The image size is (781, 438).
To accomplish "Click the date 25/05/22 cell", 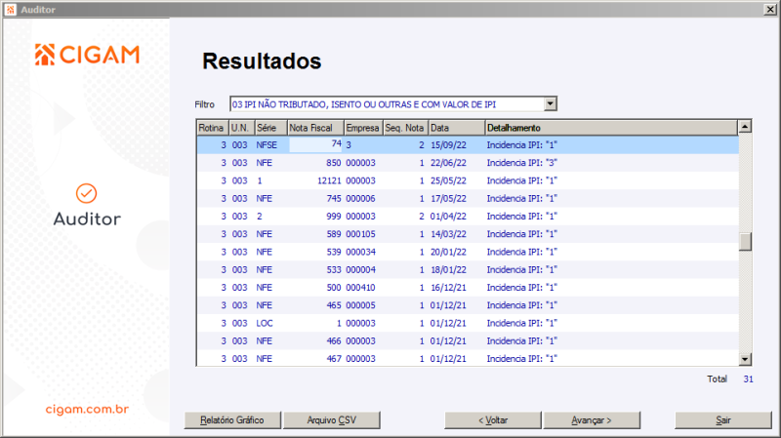I will (448, 180).
